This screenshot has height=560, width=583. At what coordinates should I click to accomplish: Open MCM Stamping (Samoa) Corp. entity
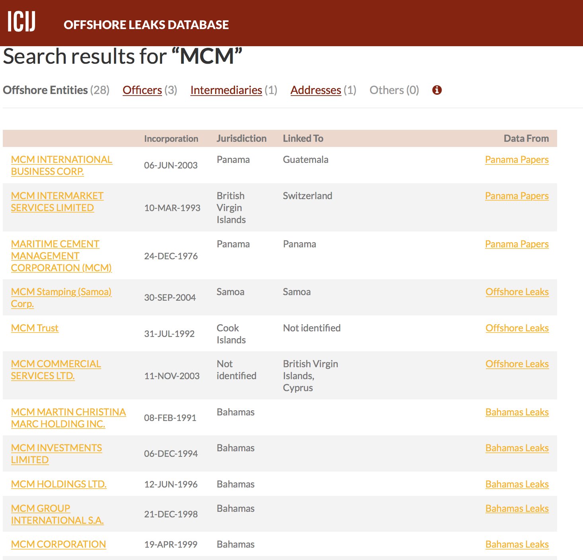point(61,298)
